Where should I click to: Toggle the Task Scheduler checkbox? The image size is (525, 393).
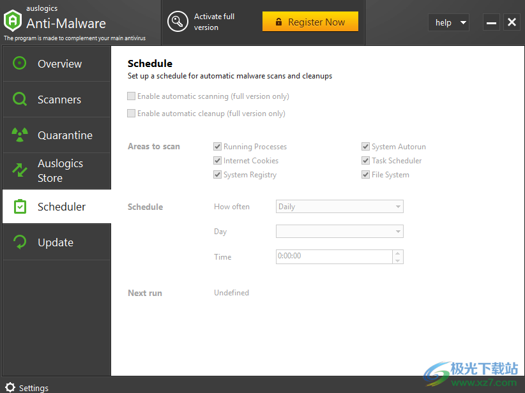tap(365, 161)
